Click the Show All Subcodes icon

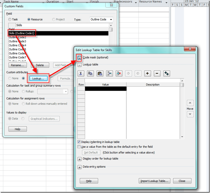click(167, 73)
